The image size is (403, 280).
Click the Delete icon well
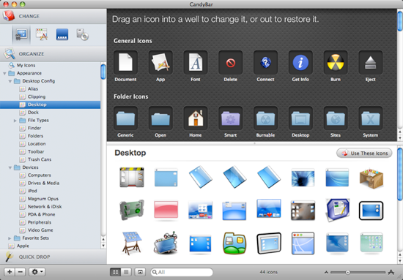point(230,63)
